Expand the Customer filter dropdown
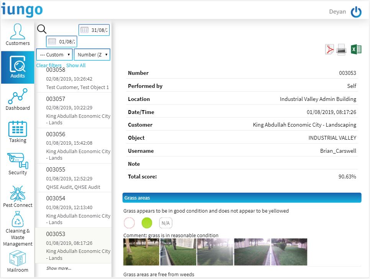 54,54
